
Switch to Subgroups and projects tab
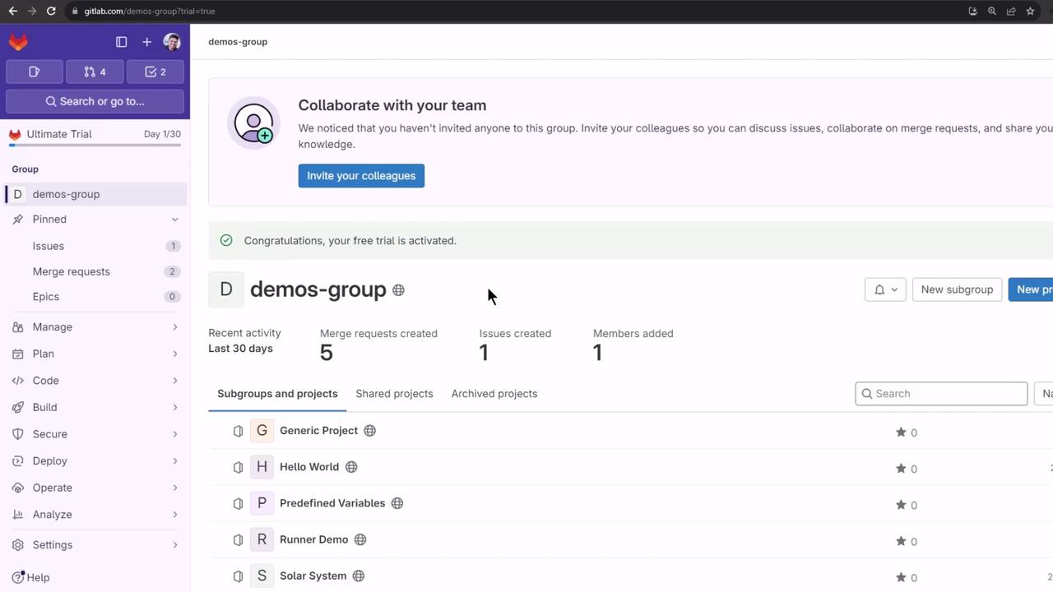(x=277, y=394)
